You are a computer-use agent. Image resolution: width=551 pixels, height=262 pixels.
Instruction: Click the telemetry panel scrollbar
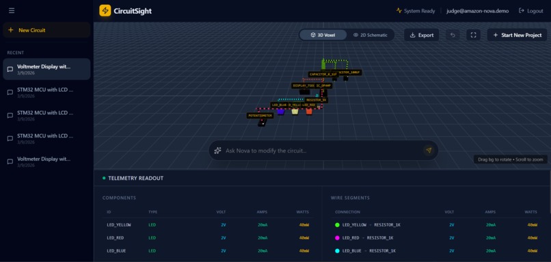coord(550,192)
